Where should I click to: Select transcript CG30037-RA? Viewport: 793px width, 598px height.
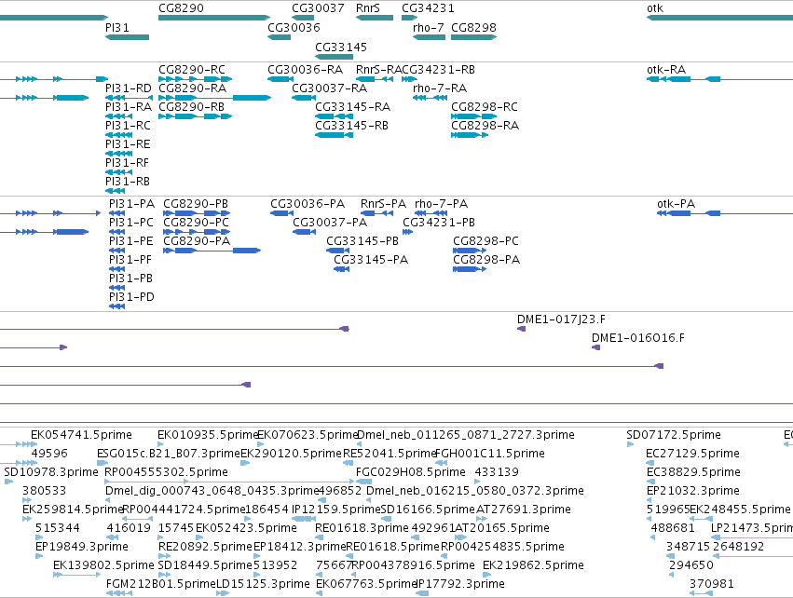tap(304, 98)
